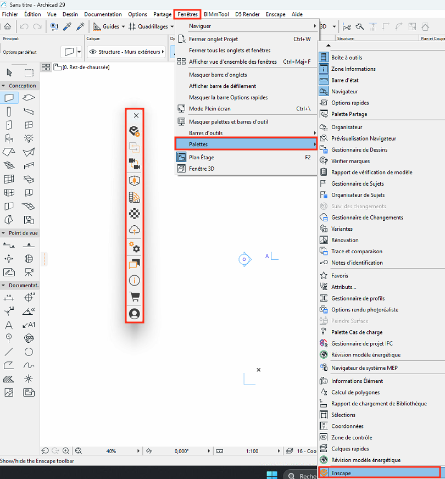
Task: Open the Documentation menu
Action: (103, 14)
